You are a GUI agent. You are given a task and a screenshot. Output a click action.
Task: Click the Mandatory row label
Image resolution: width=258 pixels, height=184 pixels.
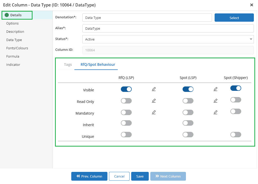click(85, 113)
